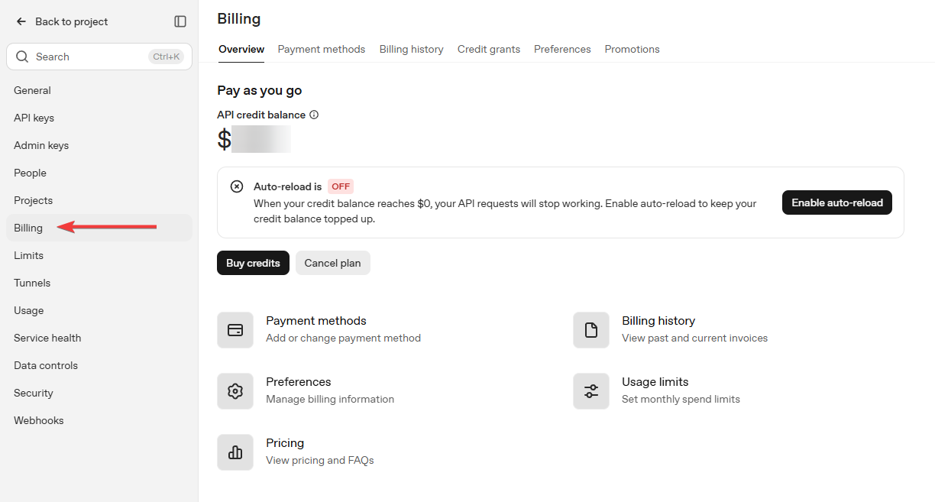Click the Payment methods card icon
Viewport: 935px width, 502px height.
235,330
